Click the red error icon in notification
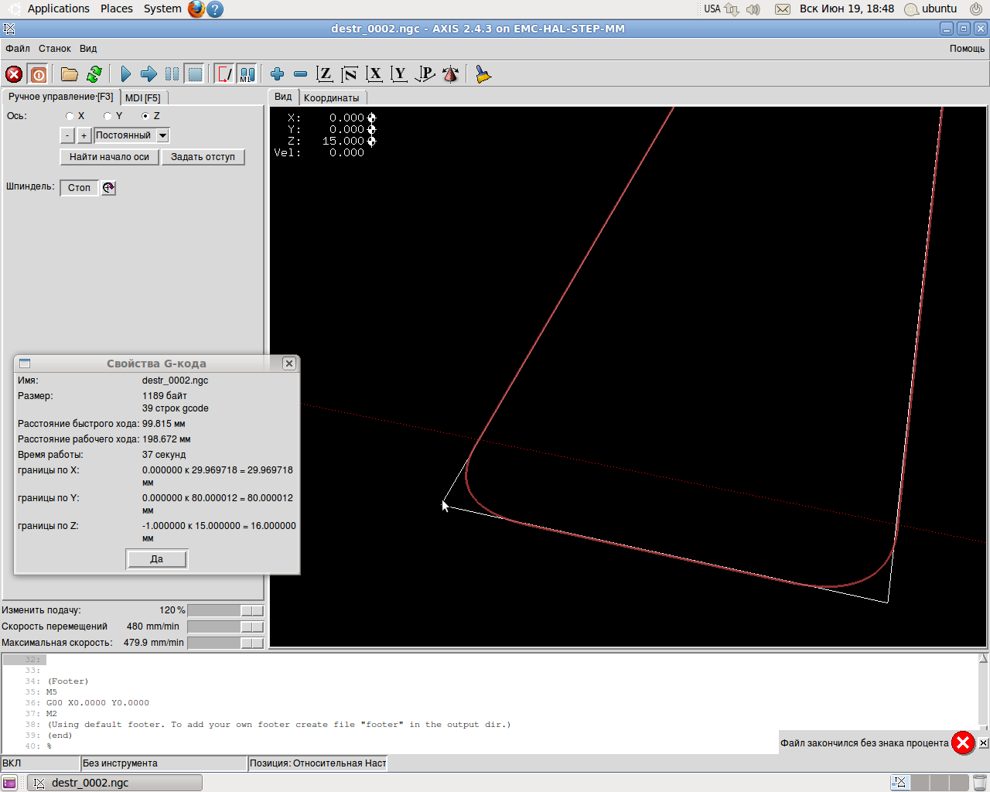 pos(963,743)
